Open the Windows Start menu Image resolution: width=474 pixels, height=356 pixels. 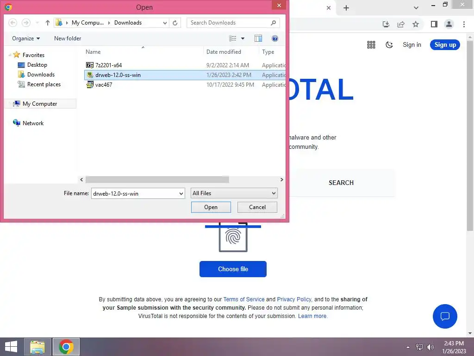point(11,347)
